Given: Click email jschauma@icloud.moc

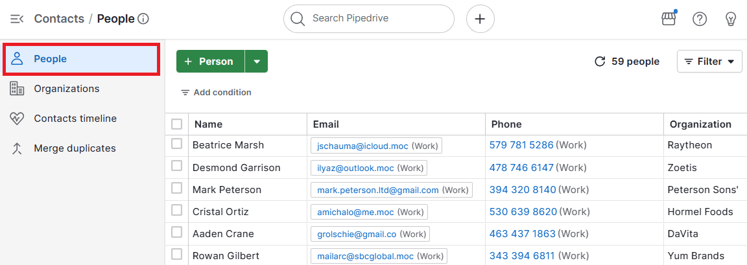Looking at the screenshot, I should (x=362, y=146).
